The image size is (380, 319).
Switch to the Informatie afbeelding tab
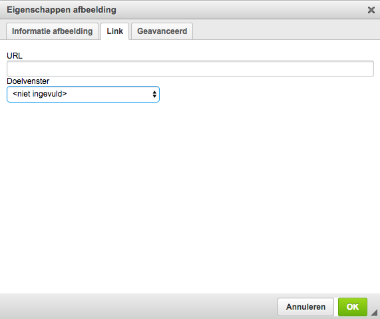(52, 31)
